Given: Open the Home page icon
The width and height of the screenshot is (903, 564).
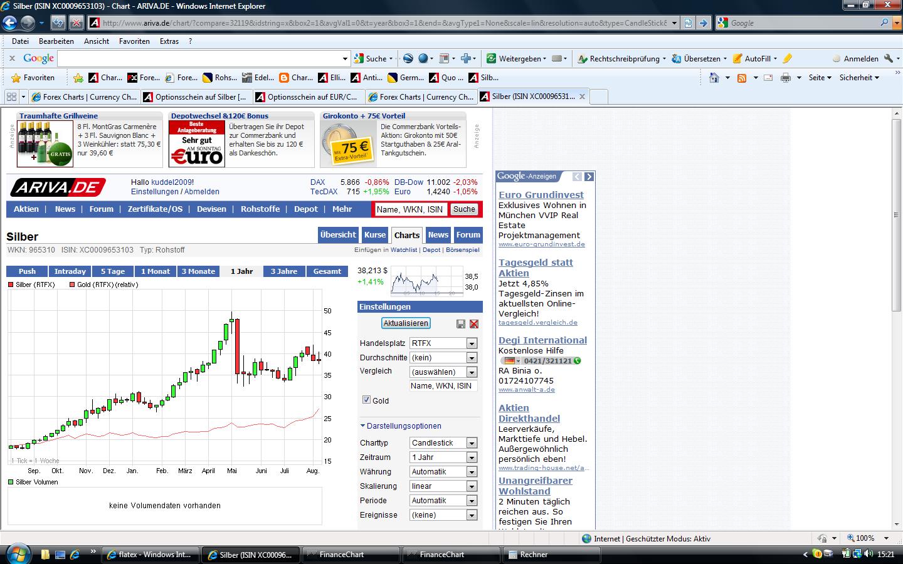Looking at the screenshot, I should [x=714, y=78].
